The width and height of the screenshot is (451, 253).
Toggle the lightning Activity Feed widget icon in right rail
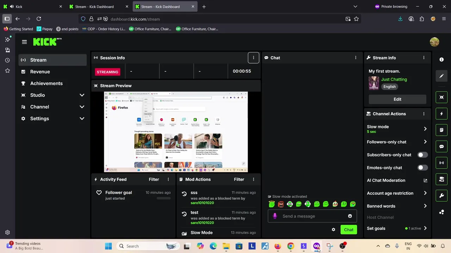coord(441,113)
